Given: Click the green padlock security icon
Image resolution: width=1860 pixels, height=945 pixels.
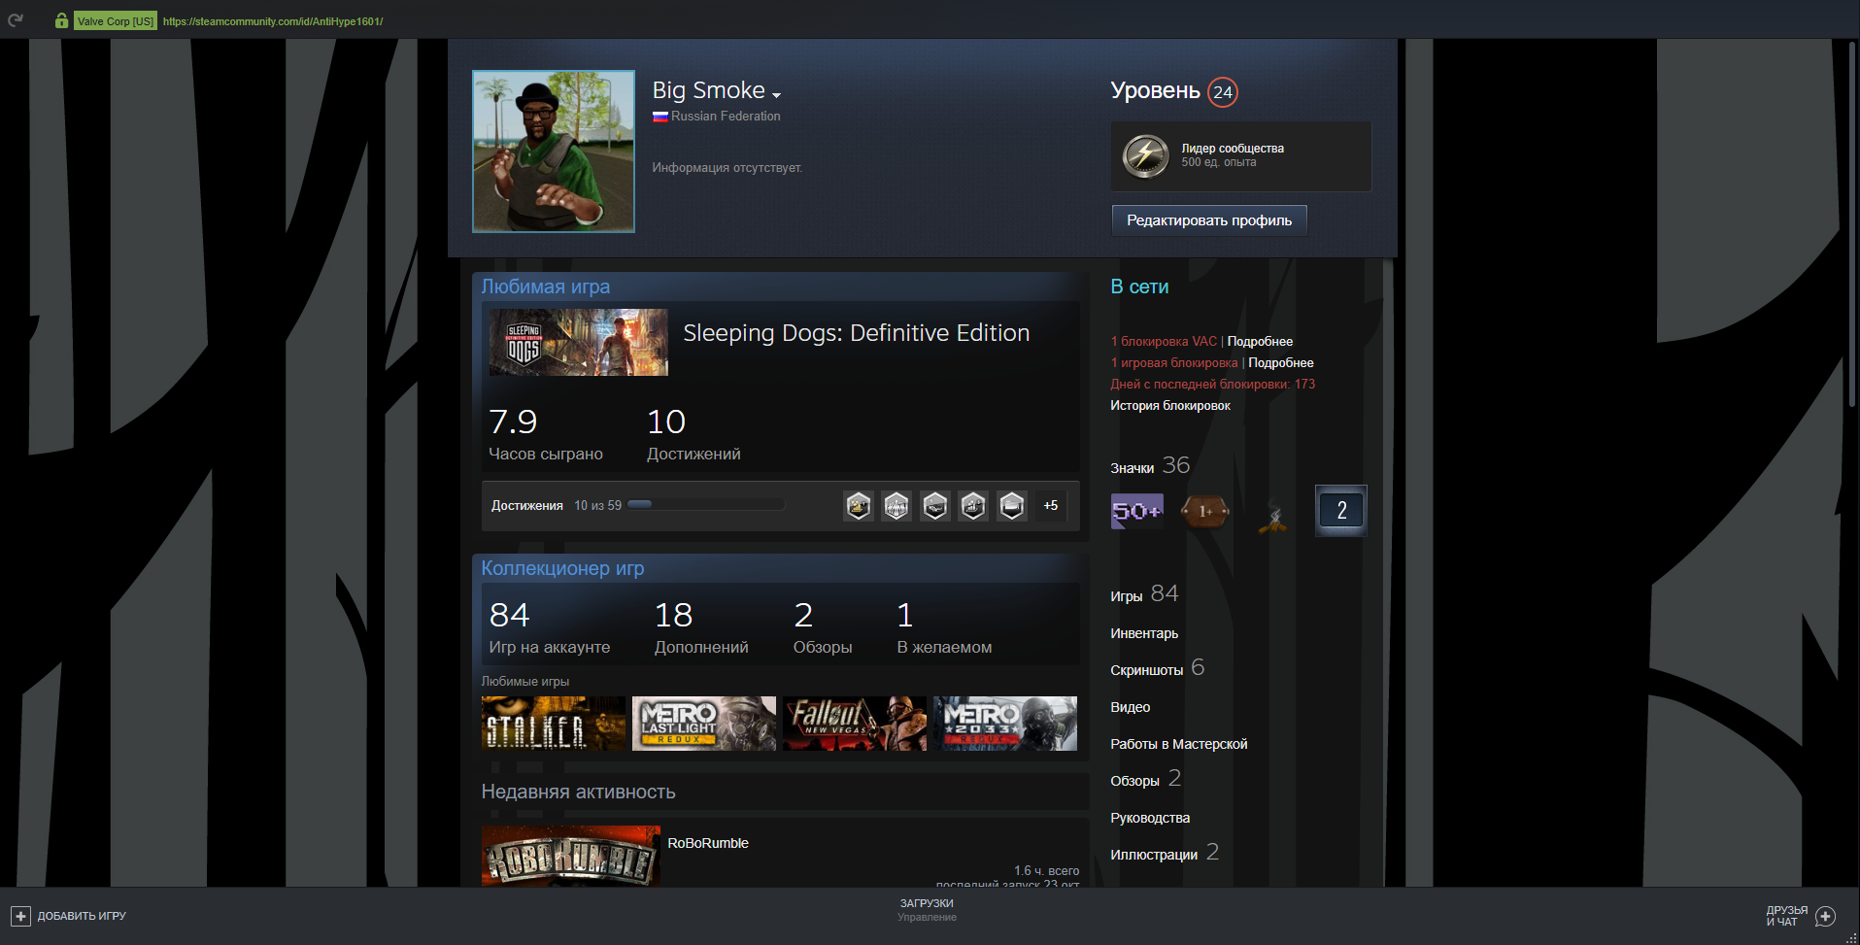Looking at the screenshot, I should point(61,20).
